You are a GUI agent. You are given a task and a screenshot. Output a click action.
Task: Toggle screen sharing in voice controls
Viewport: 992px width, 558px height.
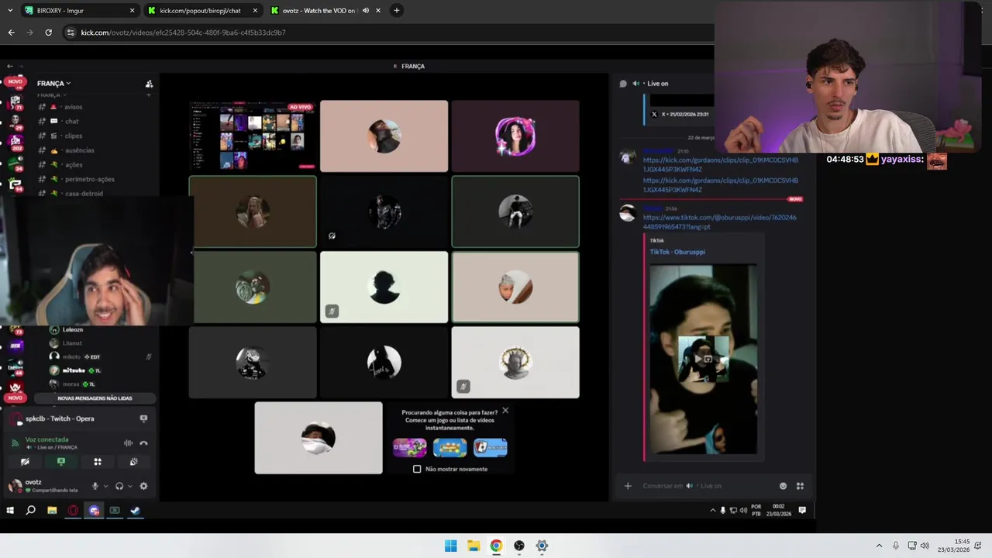(61, 462)
